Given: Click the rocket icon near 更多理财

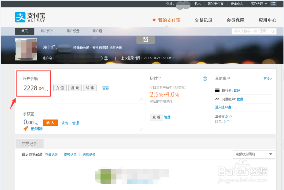Looking at the screenshot, I should point(26,128).
